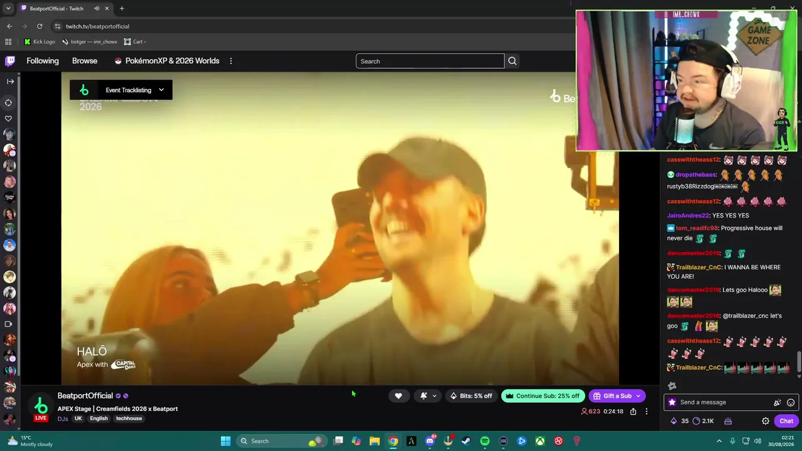Click the circular target icon in left sidebar
The height and width of the screenshot is (451, 802).
click(x=9, y=103)
